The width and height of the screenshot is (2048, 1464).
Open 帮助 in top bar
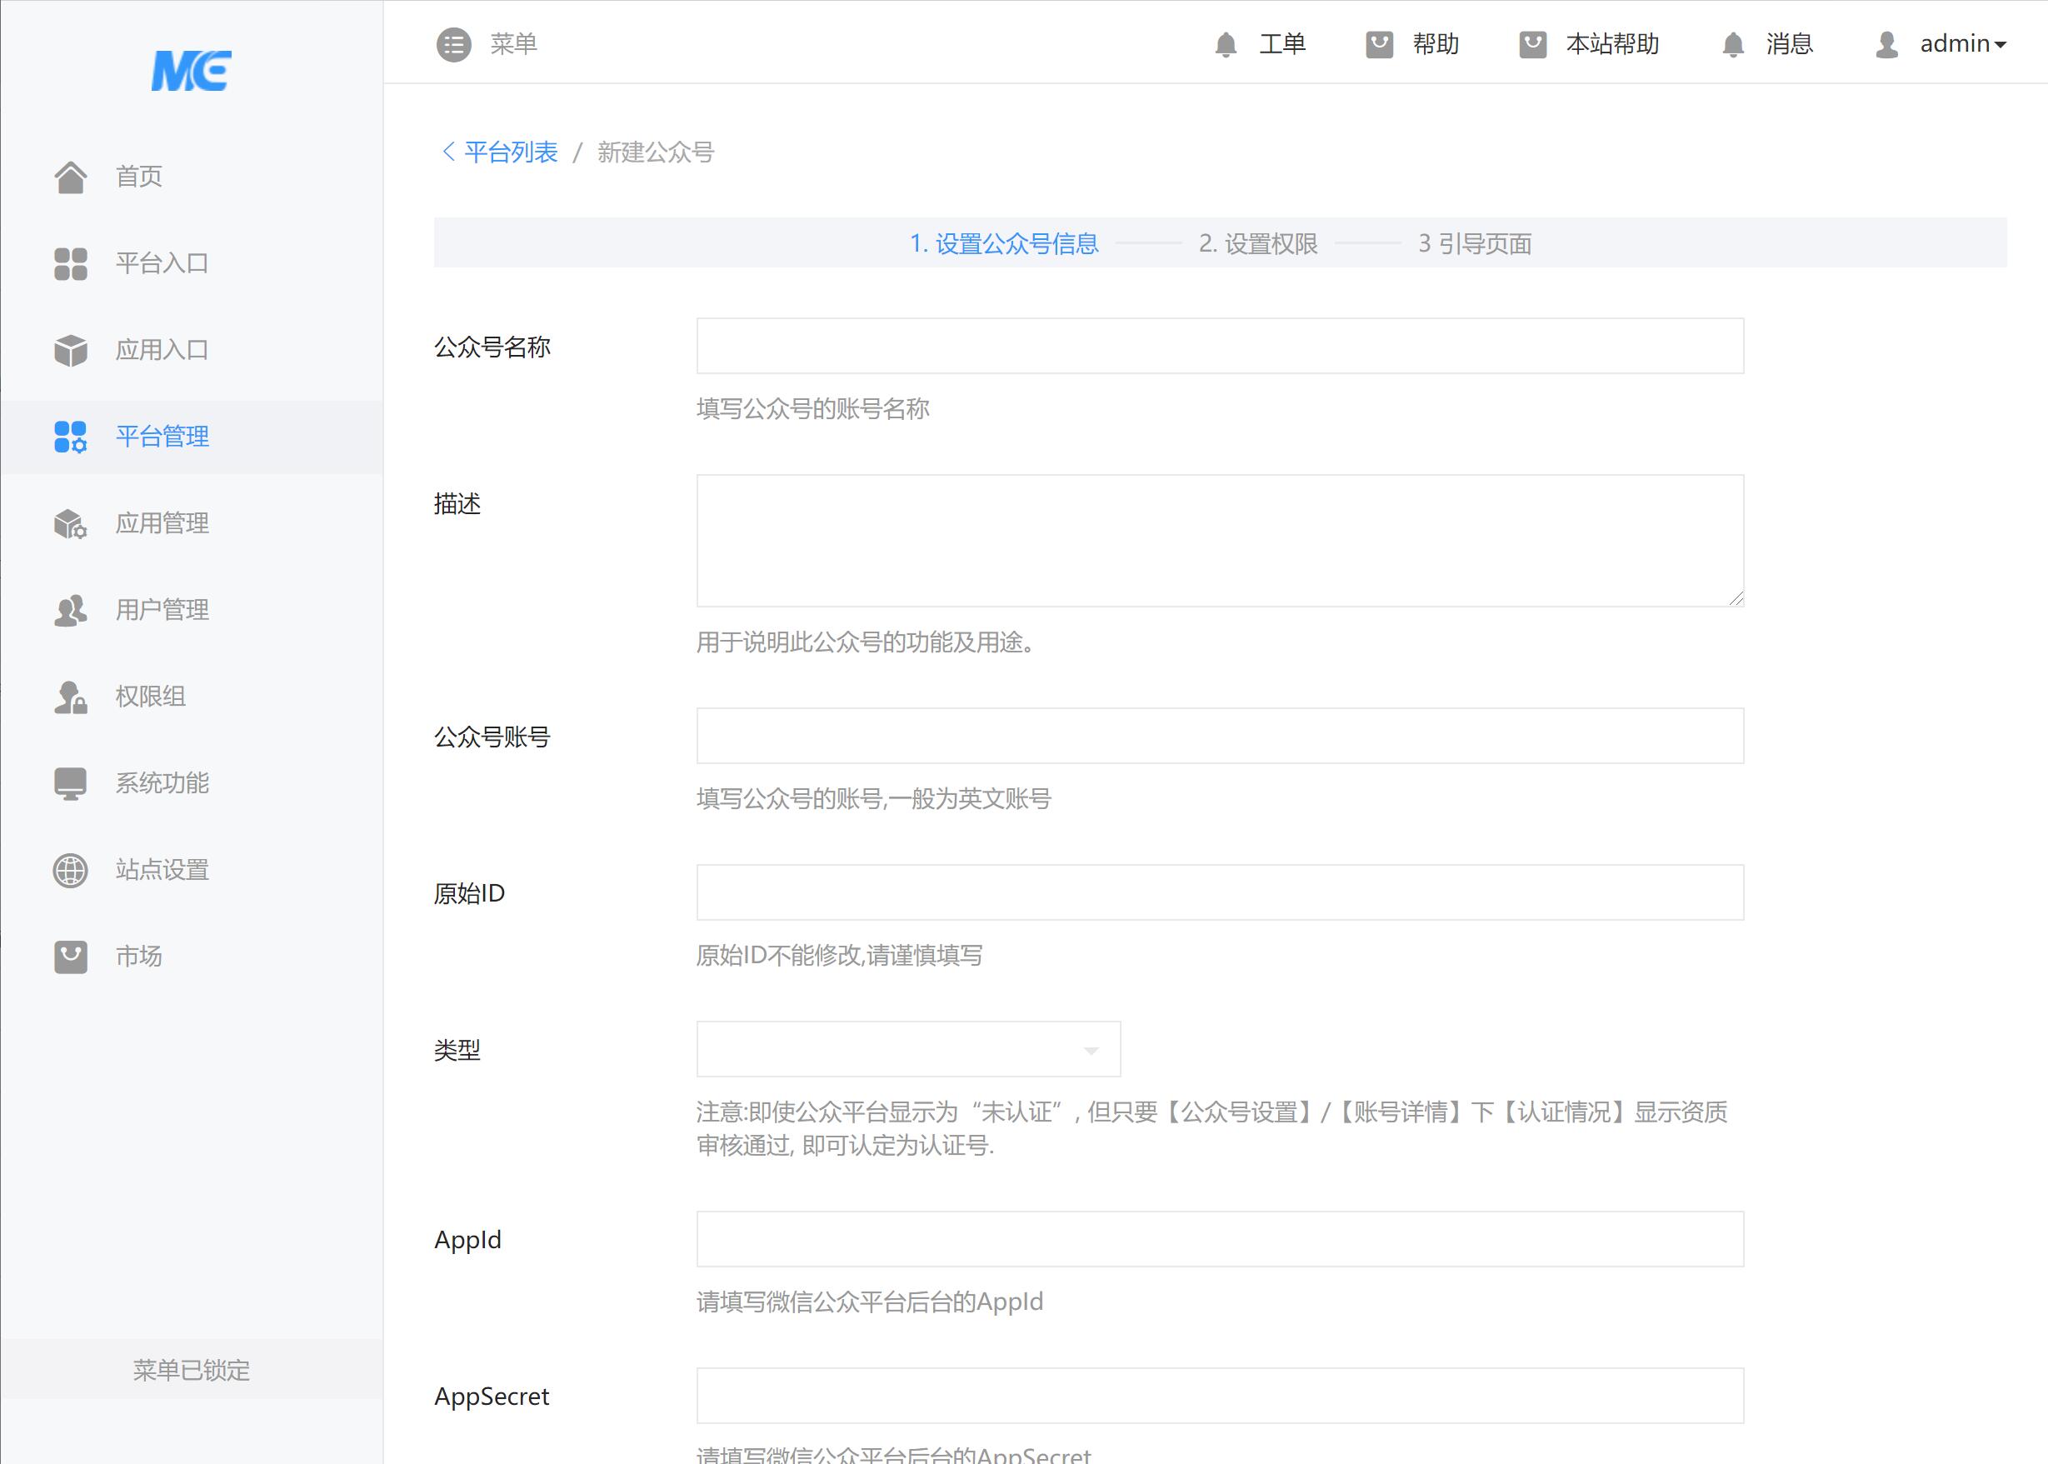coord(1436,43)
